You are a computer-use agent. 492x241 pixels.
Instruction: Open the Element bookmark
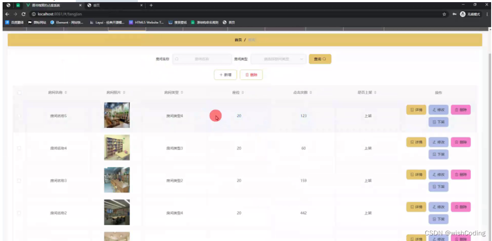pos(67,22)
